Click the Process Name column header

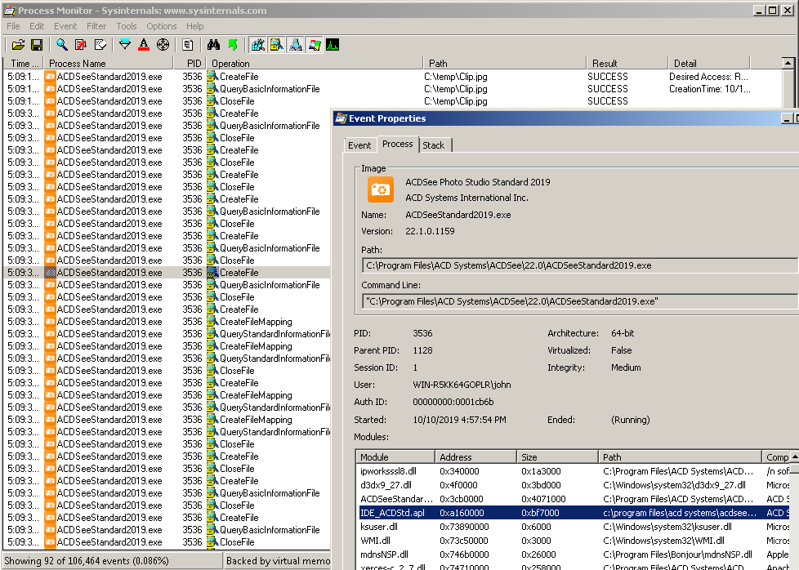tap(108, 63)
